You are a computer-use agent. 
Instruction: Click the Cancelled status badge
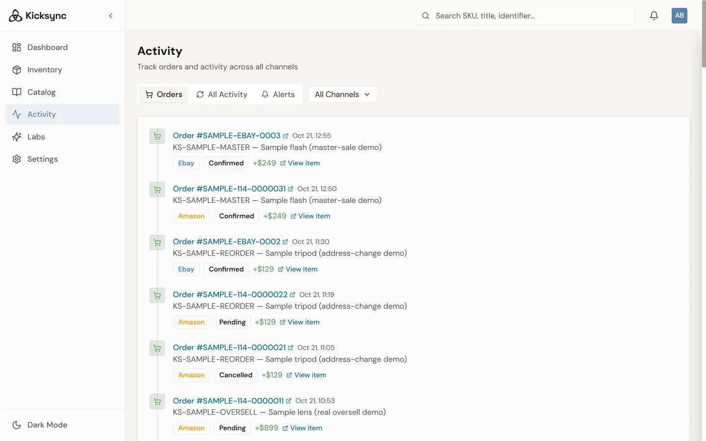point(236,375)
